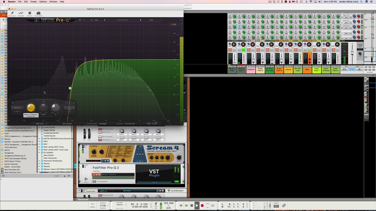
Task: Click the Scream 4 Damage Control knob
Action: pos(94,152)
